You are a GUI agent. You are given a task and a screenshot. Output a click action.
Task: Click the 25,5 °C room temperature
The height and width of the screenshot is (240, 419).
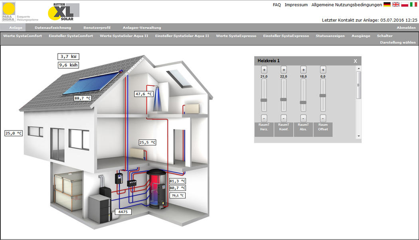[147, 143]
